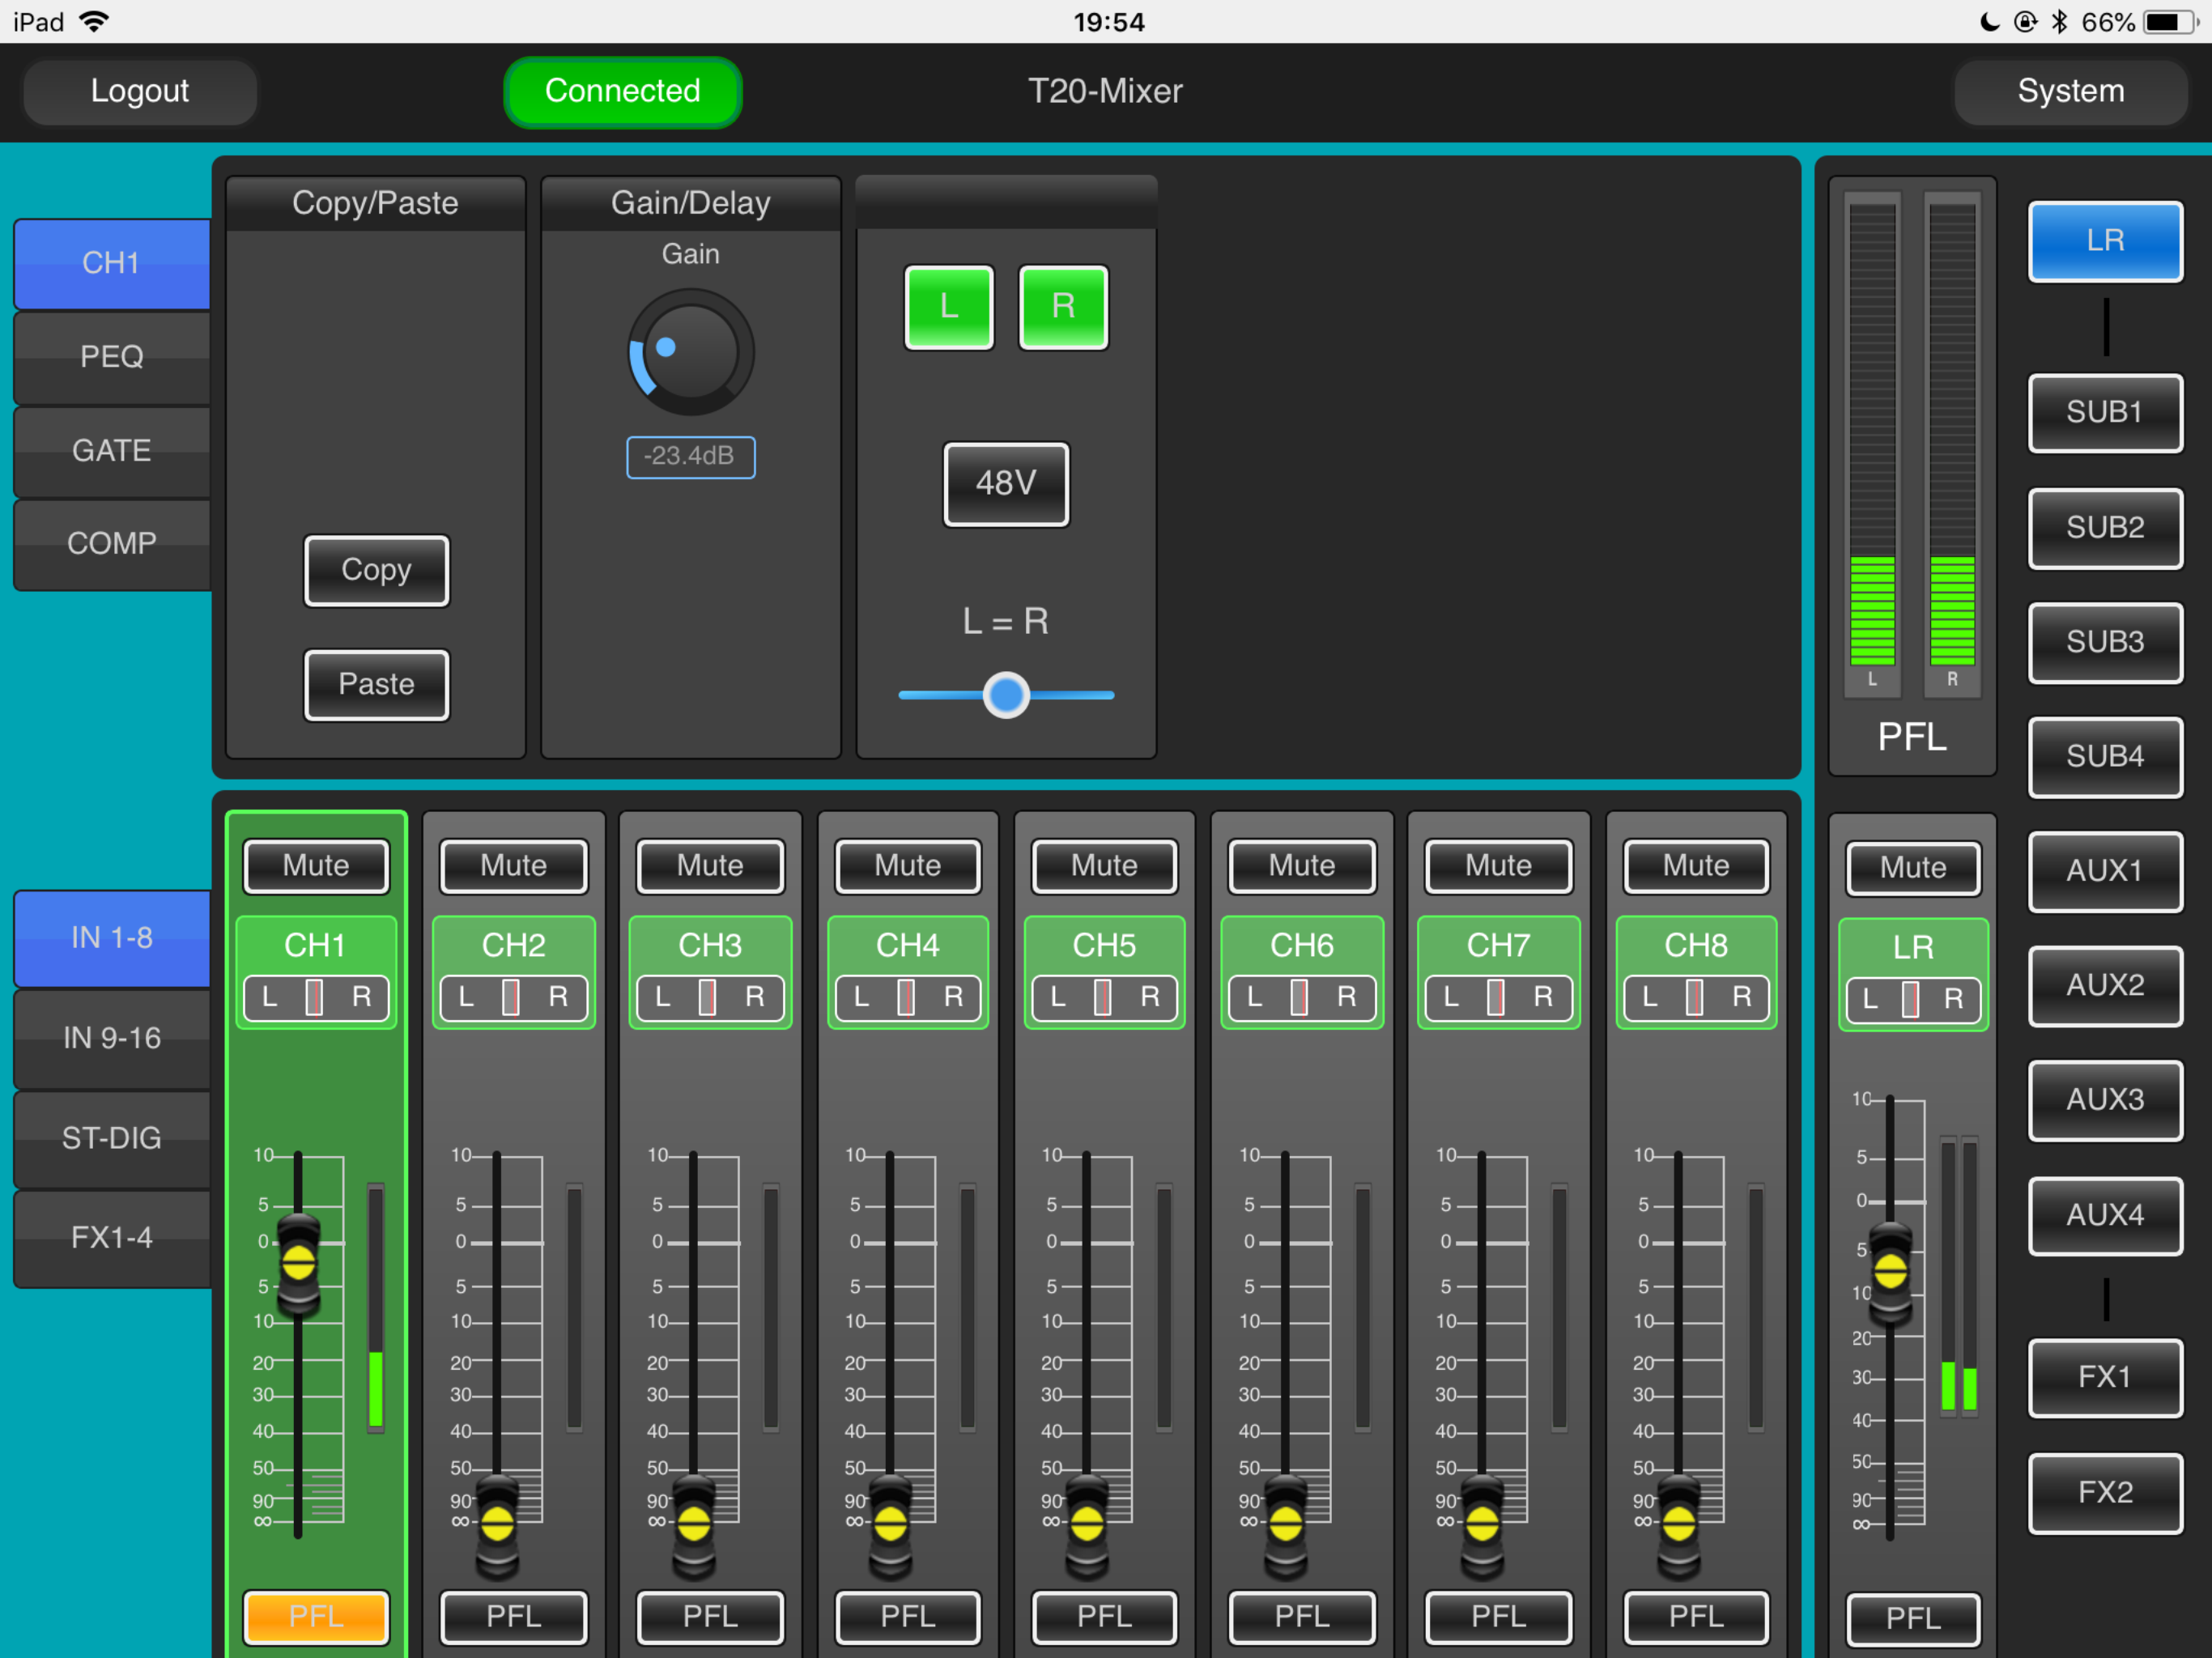This screenshot has width=2212, height=1658.
Task: Switch to ST-DIG channel bank
Action: (112, 1138)
